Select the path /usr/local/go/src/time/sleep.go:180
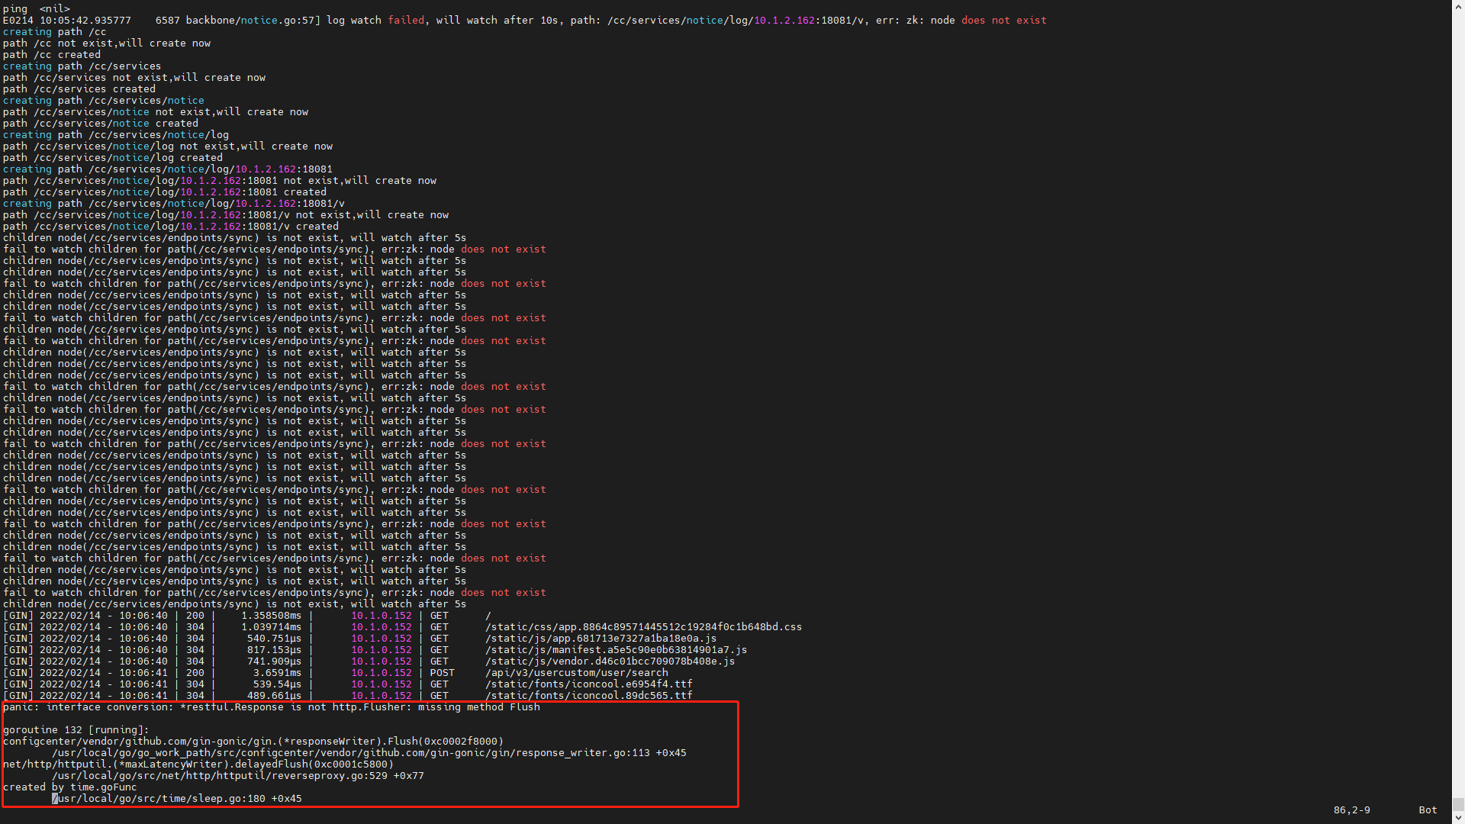The height and width of the screenshot is (824, 1465). pyautogui.click(x=177, y=798)
